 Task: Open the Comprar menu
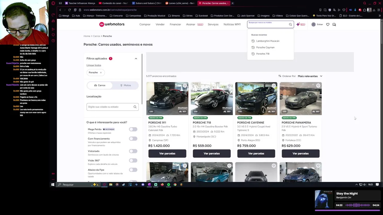145,24
